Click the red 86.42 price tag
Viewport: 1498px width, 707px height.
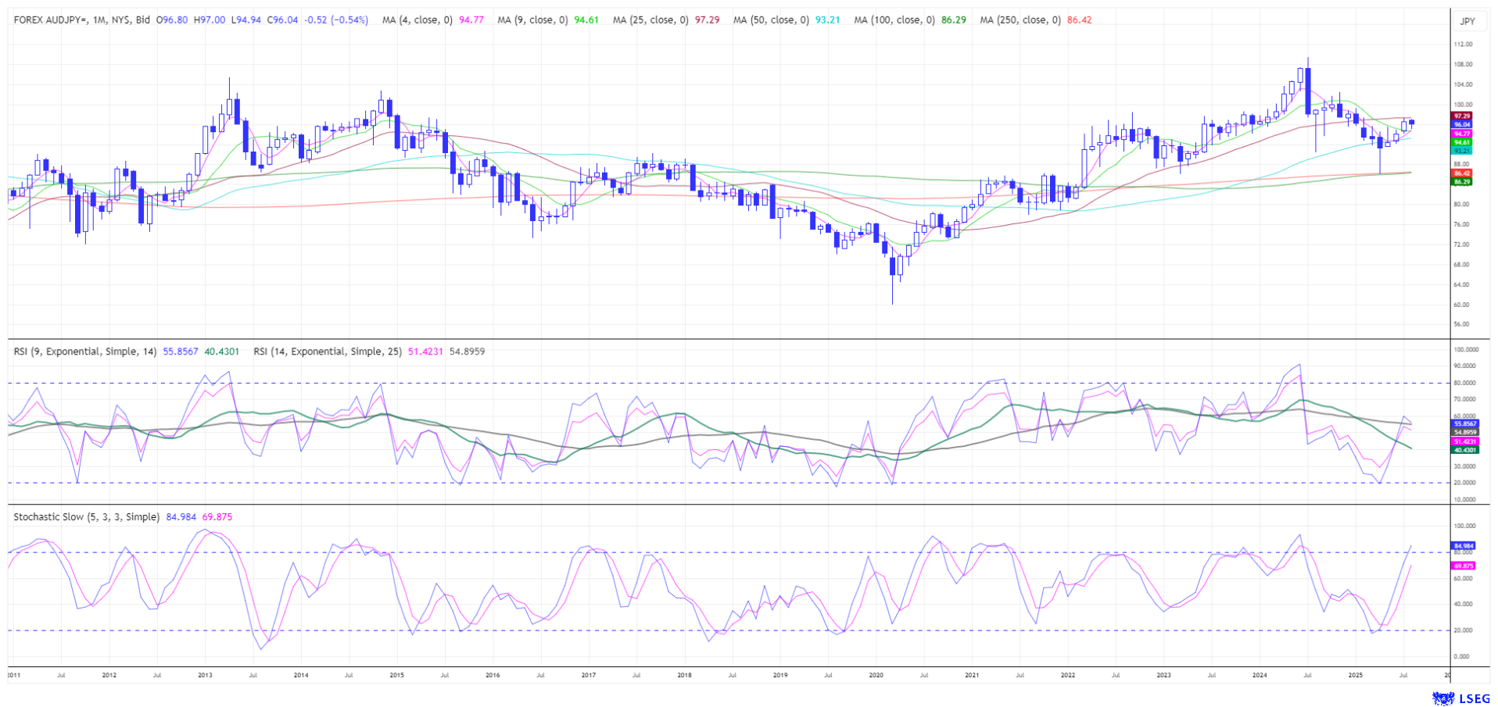1462,173
